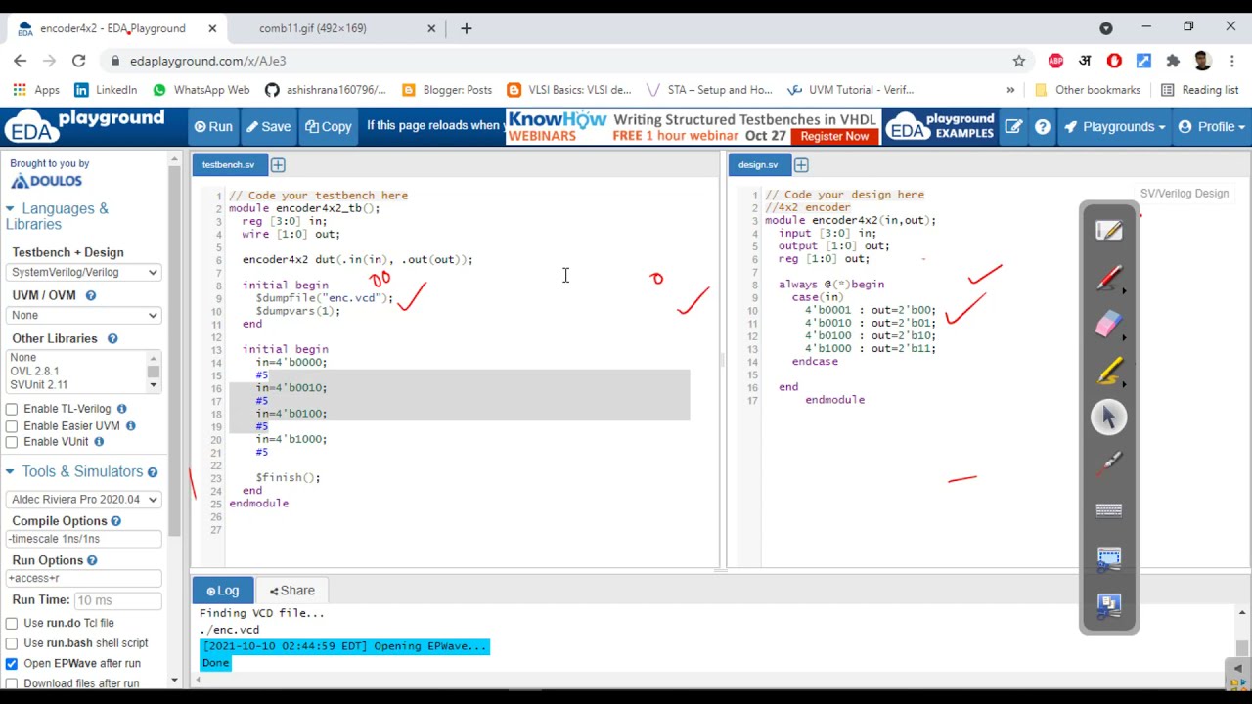
Task: Activate the arrow pointer tool
Action: 1108,418
